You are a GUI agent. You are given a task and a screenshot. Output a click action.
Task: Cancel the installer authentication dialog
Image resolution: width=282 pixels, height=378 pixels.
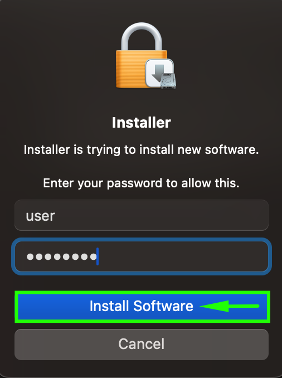142,344
